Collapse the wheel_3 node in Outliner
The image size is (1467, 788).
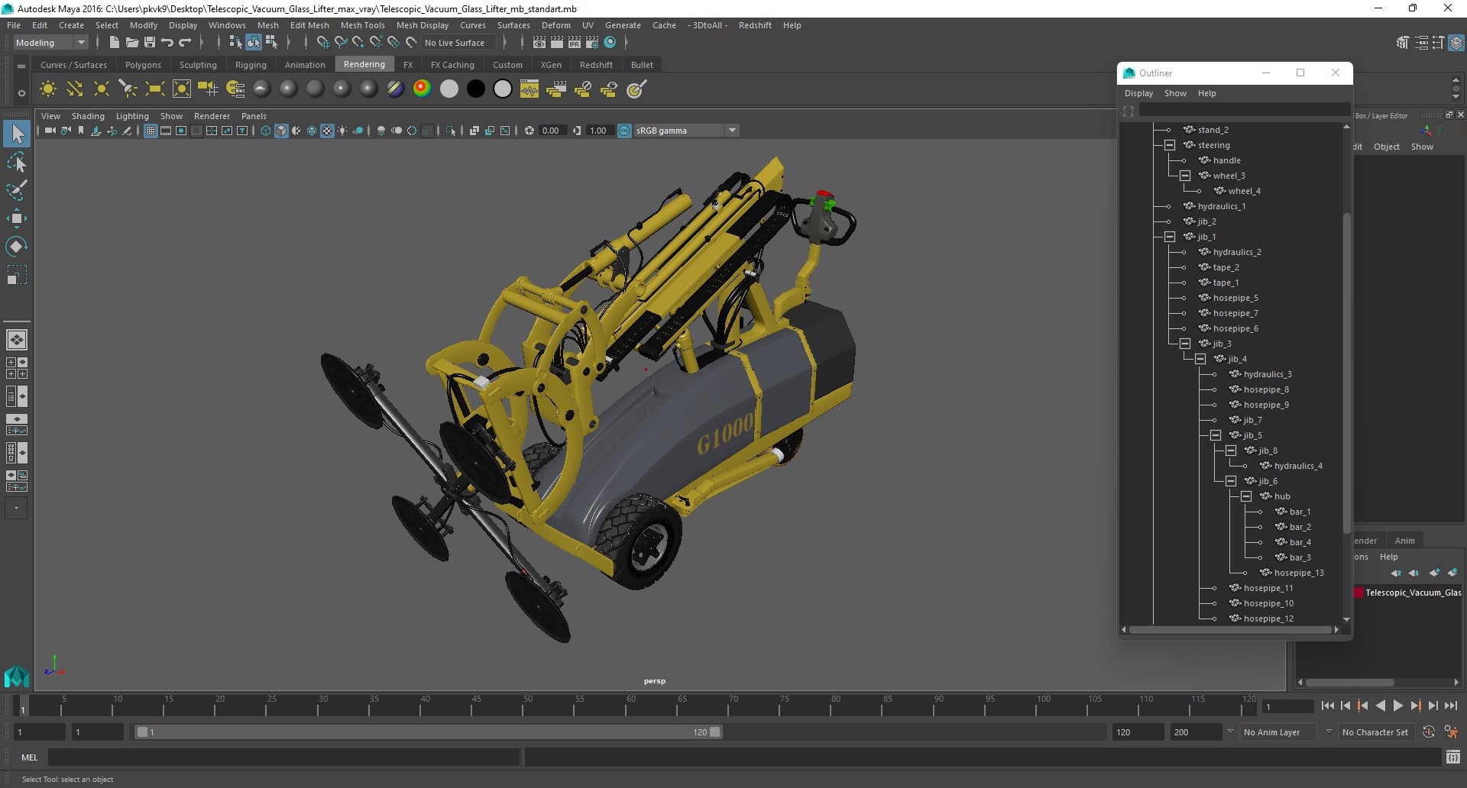pyautogui.click(x=1185, y=176)
